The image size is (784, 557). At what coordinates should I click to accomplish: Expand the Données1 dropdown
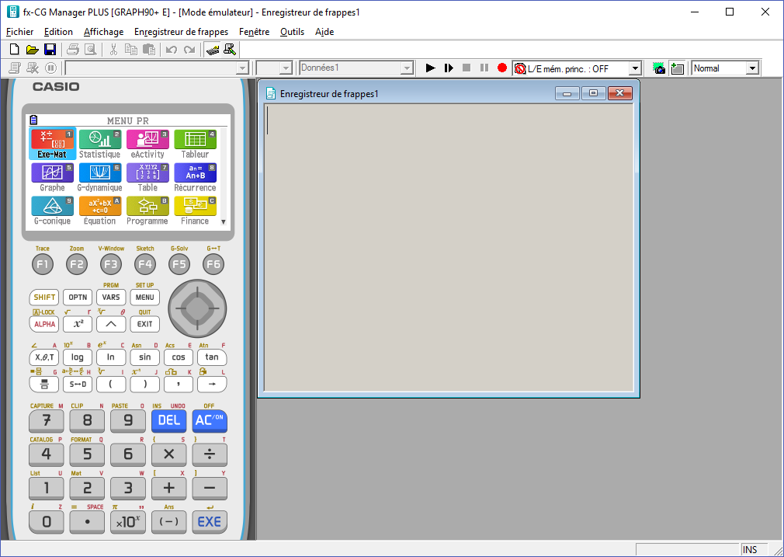pyautogui.click(x=407, y=68)
